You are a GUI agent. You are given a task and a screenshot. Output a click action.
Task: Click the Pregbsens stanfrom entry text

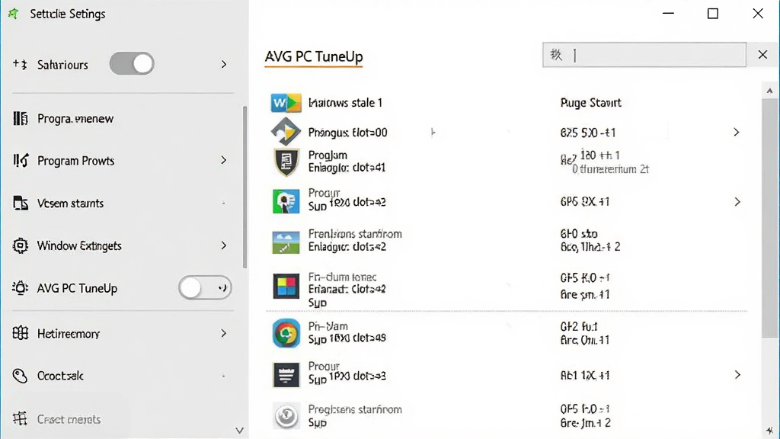coord(355,409)
